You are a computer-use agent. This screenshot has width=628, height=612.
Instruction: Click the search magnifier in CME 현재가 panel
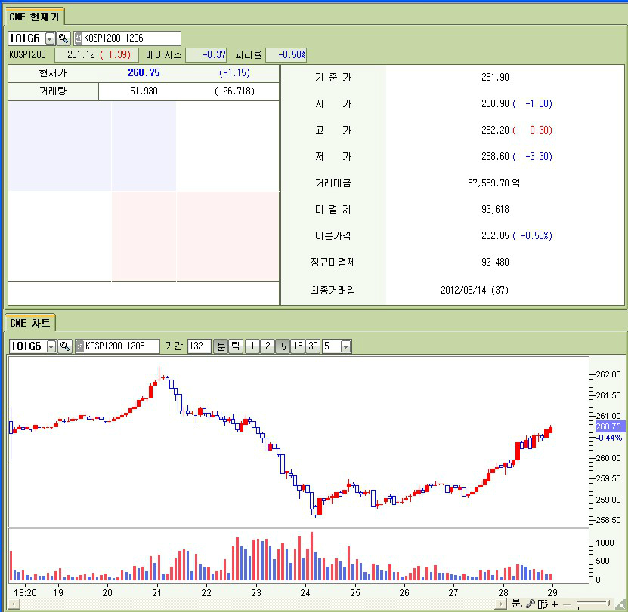63,38
